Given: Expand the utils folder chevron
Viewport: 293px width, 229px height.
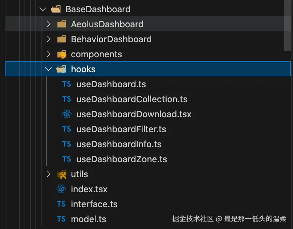Looking at the screenshot, I should (x=49, y=174).
